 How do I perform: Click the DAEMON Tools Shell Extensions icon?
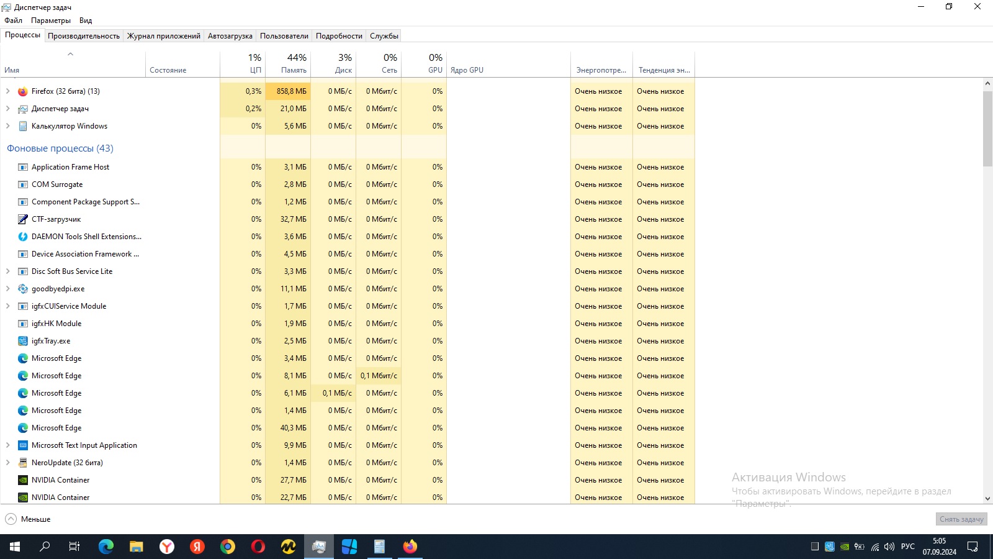point(23,237)
